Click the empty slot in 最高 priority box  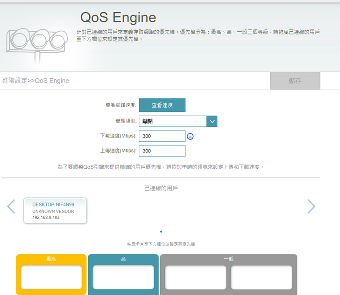pos(51,277)
